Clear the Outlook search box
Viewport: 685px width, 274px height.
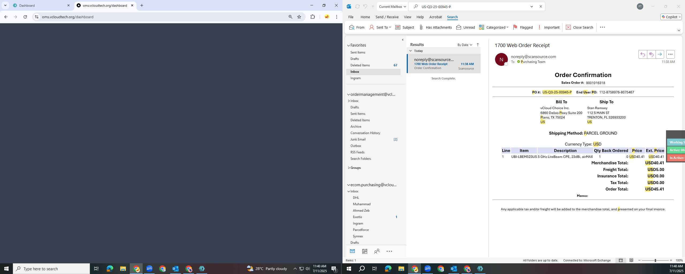541,6
